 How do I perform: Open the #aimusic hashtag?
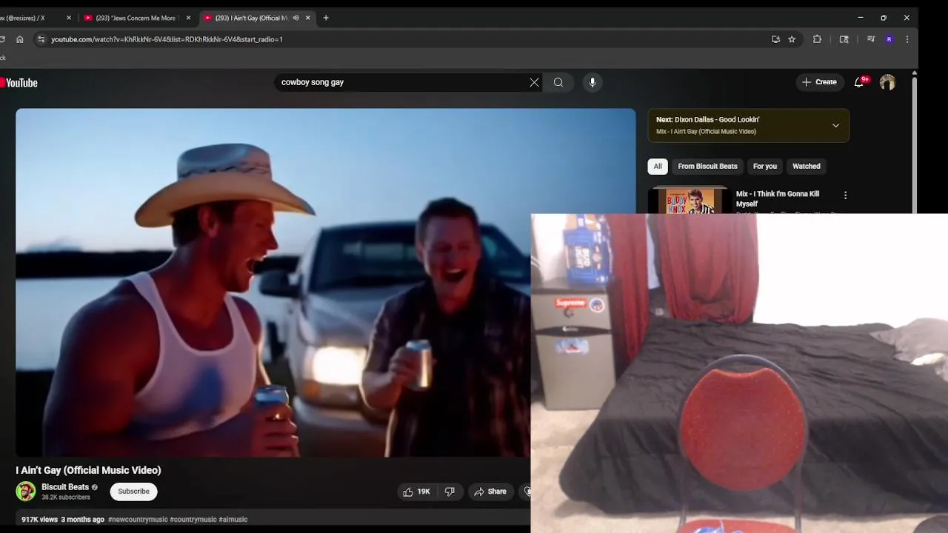[233, 520]
